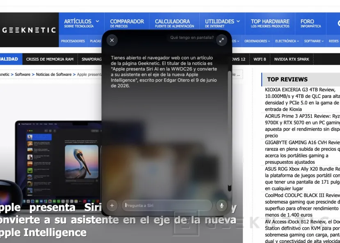Open the Foro informática menu item
The width and height of the screenshot is (340, 243).
(310, 23)
